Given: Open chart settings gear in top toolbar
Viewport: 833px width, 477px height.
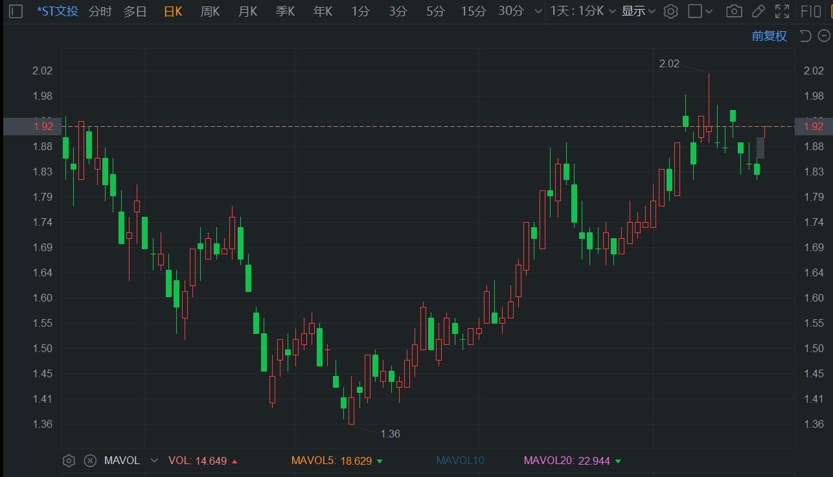Looking at the screenshot, I should (671, 11).
